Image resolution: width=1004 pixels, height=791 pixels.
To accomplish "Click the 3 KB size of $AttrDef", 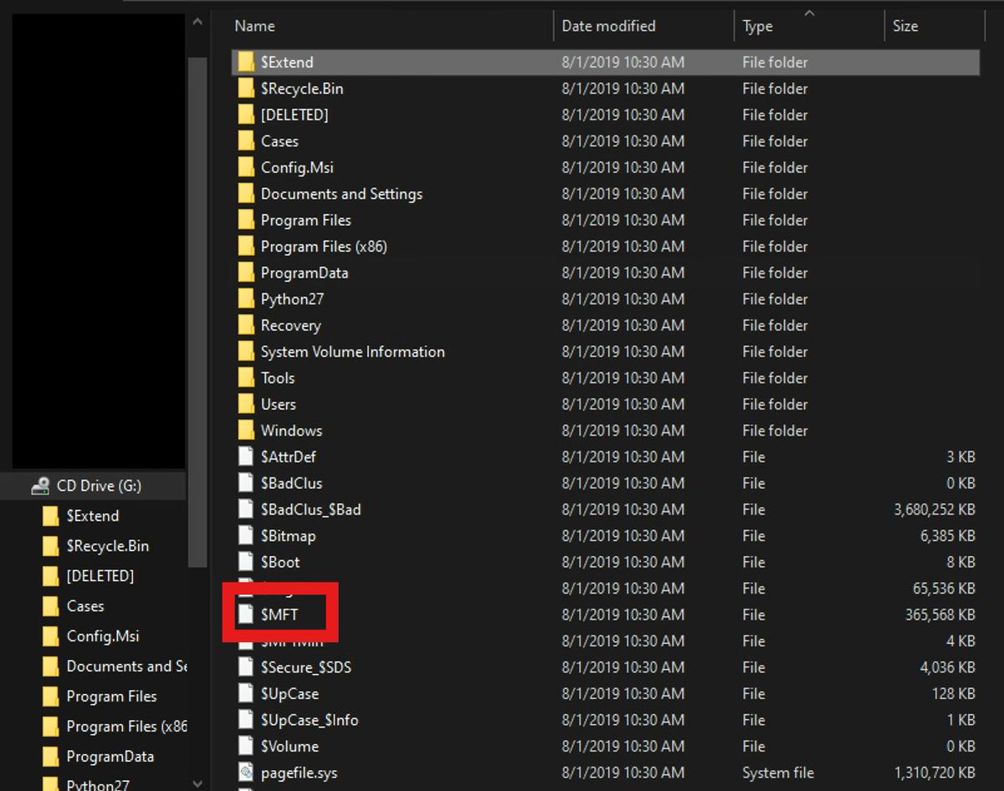I will [x=960, y=457].
